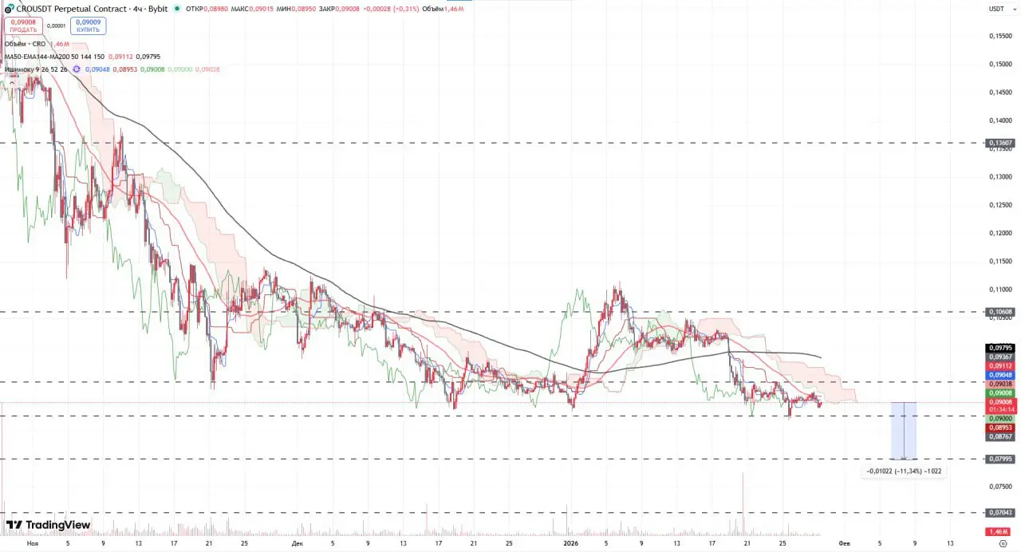Click the Фев month label on time axis
Screen dimensions: 1021x552
pos(844,543)
